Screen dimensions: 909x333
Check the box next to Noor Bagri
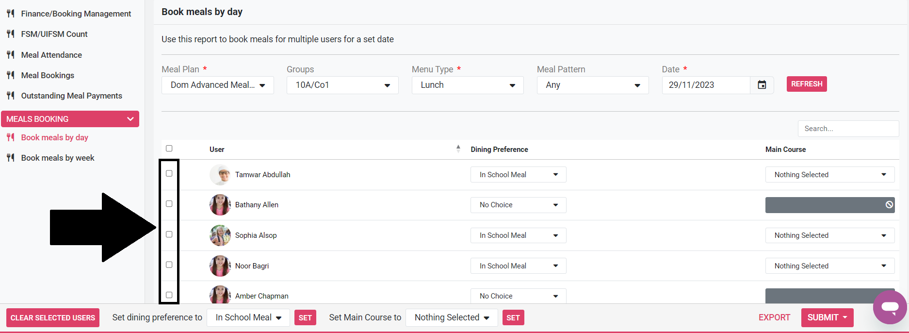click(169, 265)
